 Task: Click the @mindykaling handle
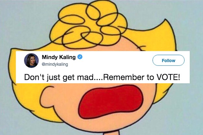point(55,64)
